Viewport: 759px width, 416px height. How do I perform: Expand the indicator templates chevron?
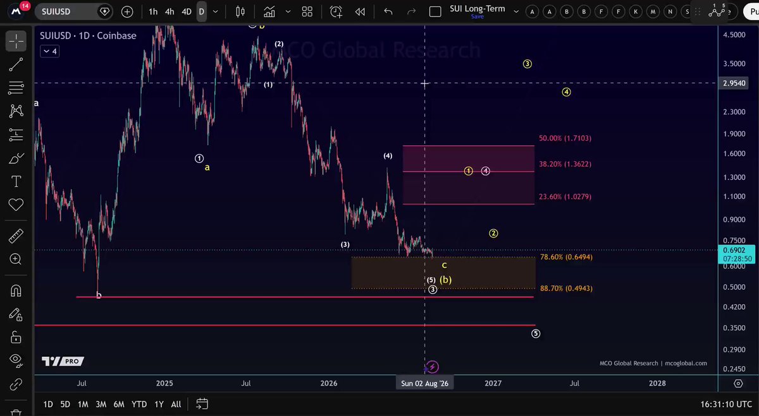[288, 11]
